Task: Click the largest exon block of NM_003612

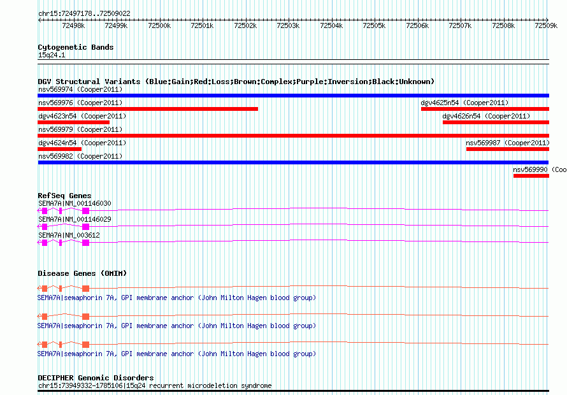Action: pos(86,242)
